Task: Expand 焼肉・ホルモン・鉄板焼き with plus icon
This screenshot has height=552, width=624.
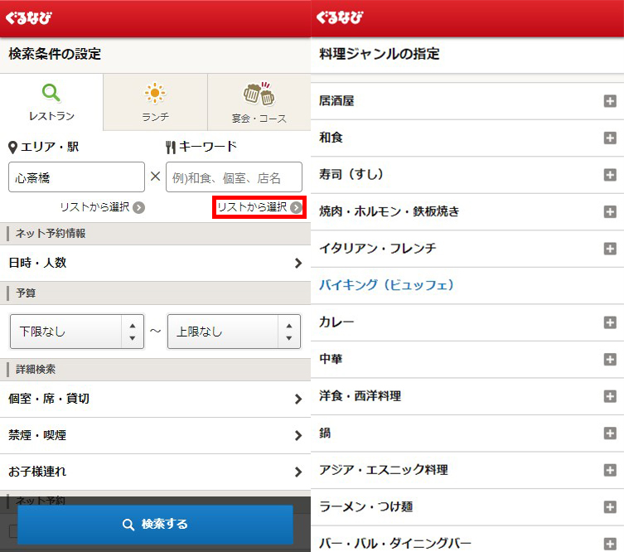Action: [x=610, y=211]
